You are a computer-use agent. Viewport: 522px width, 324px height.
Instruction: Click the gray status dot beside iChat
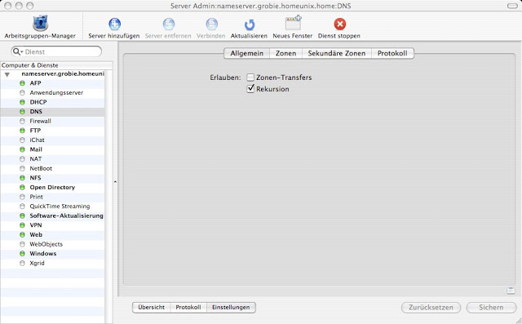point(22,140)
